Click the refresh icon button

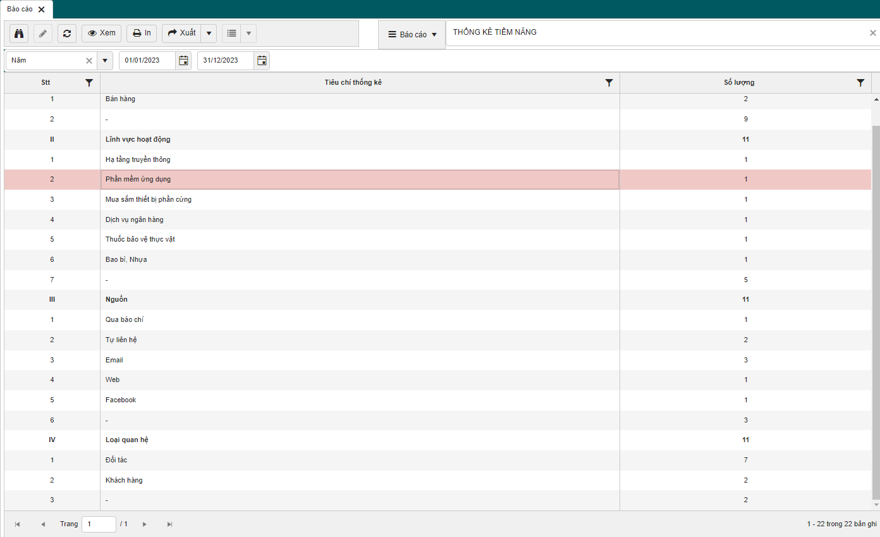tap(67, 33)
